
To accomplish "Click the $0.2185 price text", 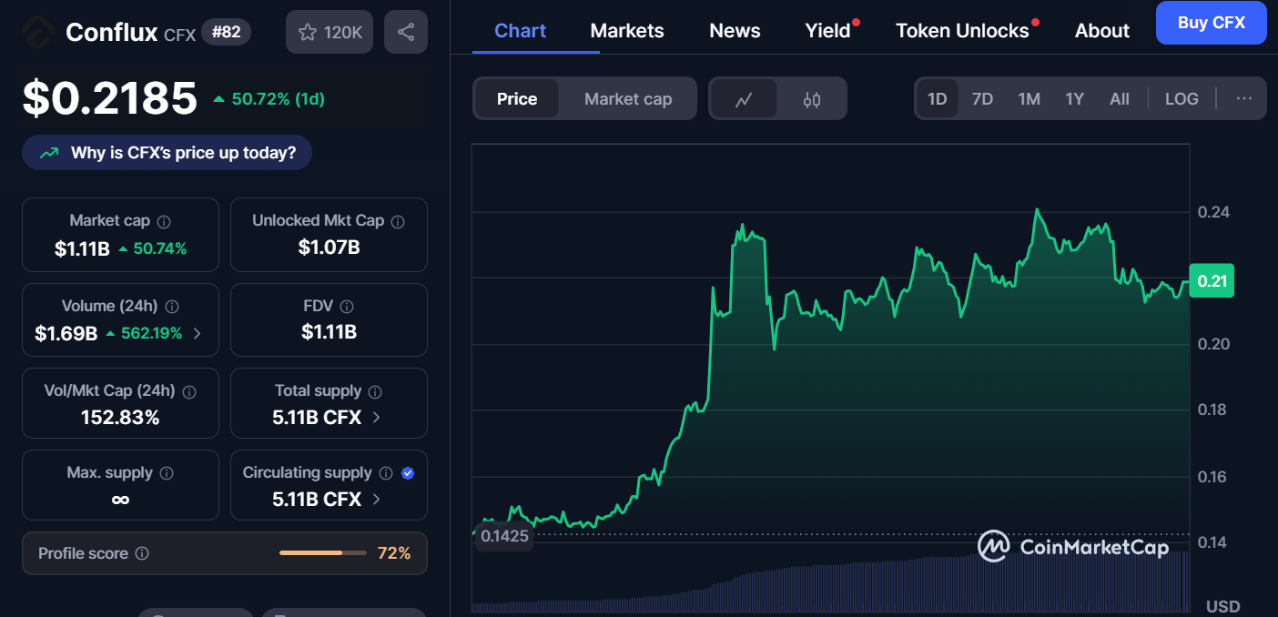I will coord(109,98).
